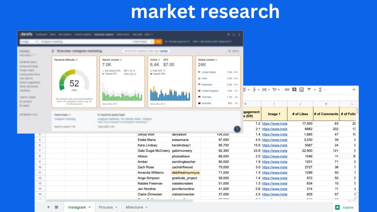The height and width of the screenshot is (212, 377).
Task: Click the Insert link icon in Sheets
Action: pos(287,90)
